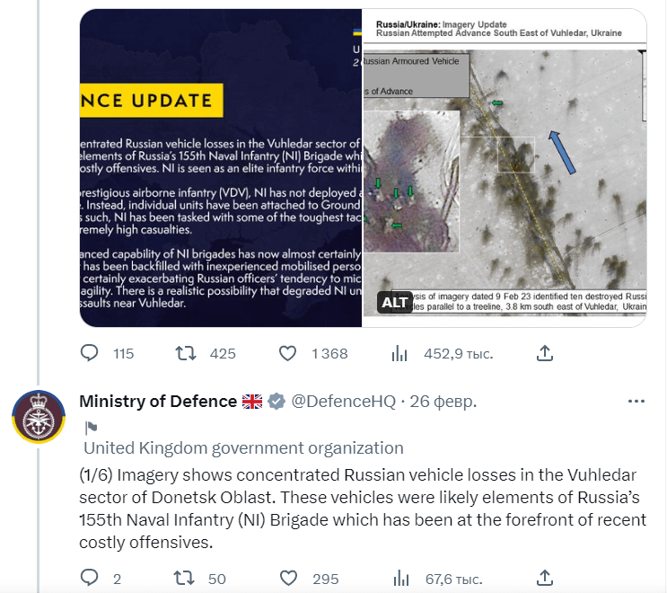
Task: Retweet the top post with 425 retweets
Action: pyautogui.click(x=186, y=353)
